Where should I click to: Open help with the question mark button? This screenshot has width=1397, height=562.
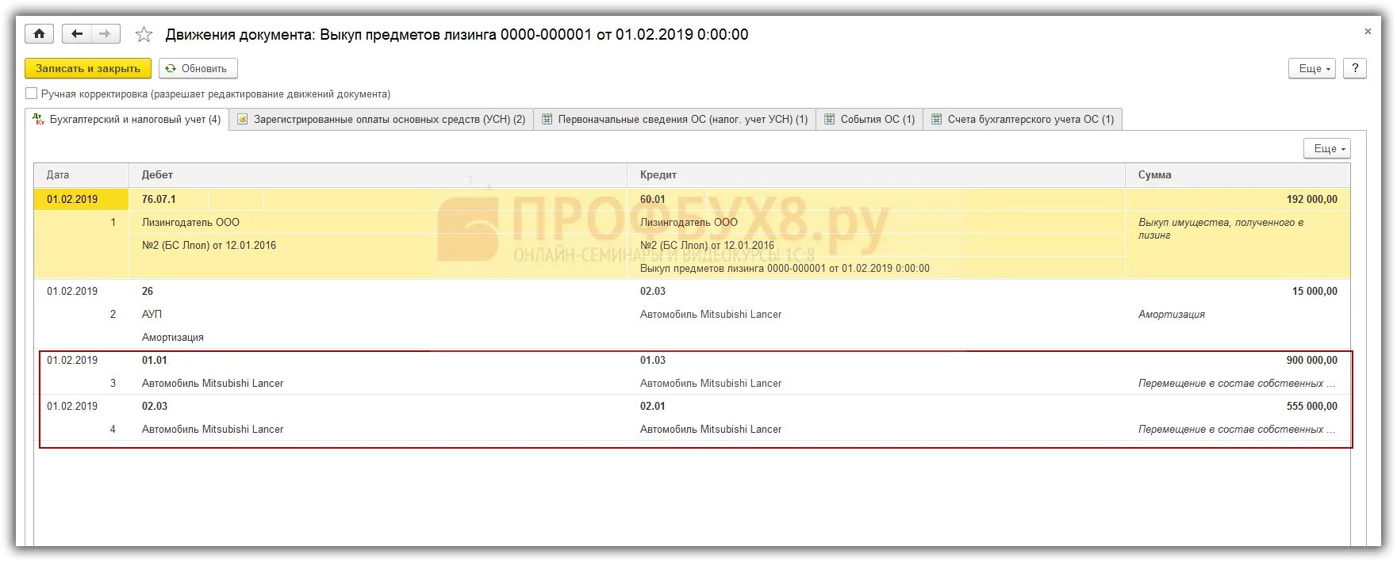point(1355,68)
